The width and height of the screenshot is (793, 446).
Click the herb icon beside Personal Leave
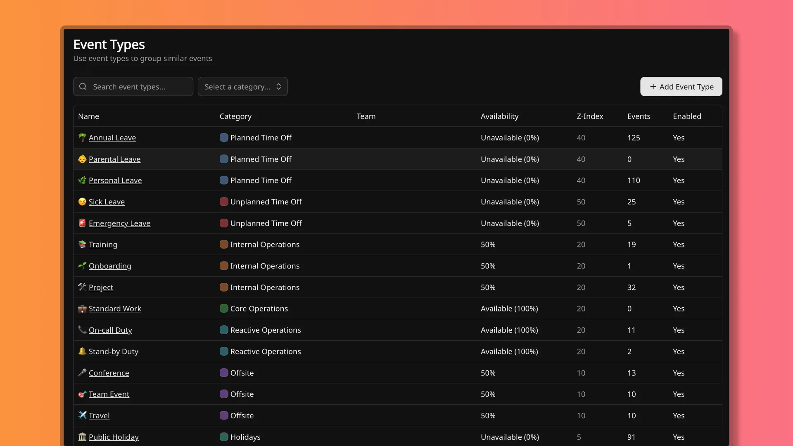click(82, 180)
